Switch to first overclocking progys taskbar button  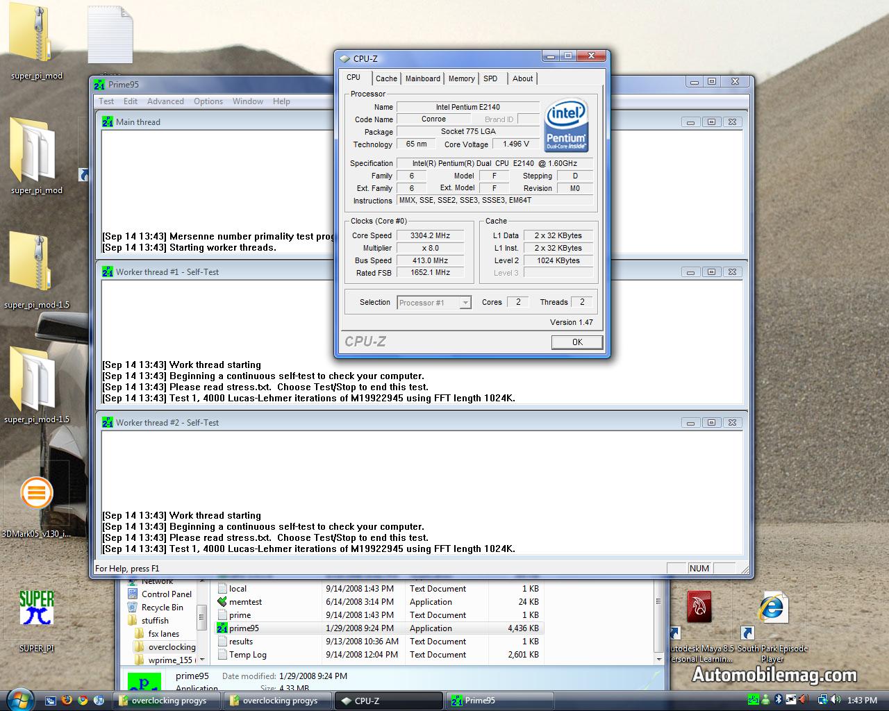pyautogui.click(x=167, y=701)
